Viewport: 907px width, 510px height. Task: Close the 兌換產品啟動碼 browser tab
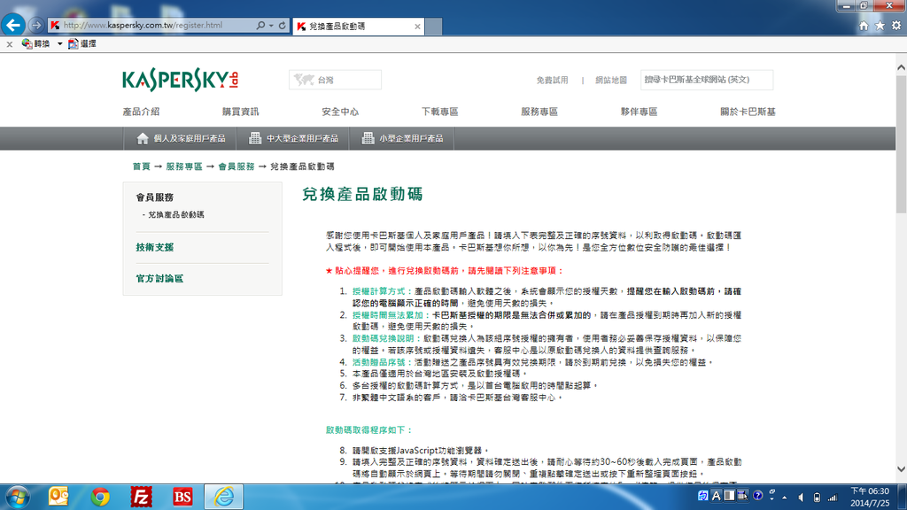[417, 27]
